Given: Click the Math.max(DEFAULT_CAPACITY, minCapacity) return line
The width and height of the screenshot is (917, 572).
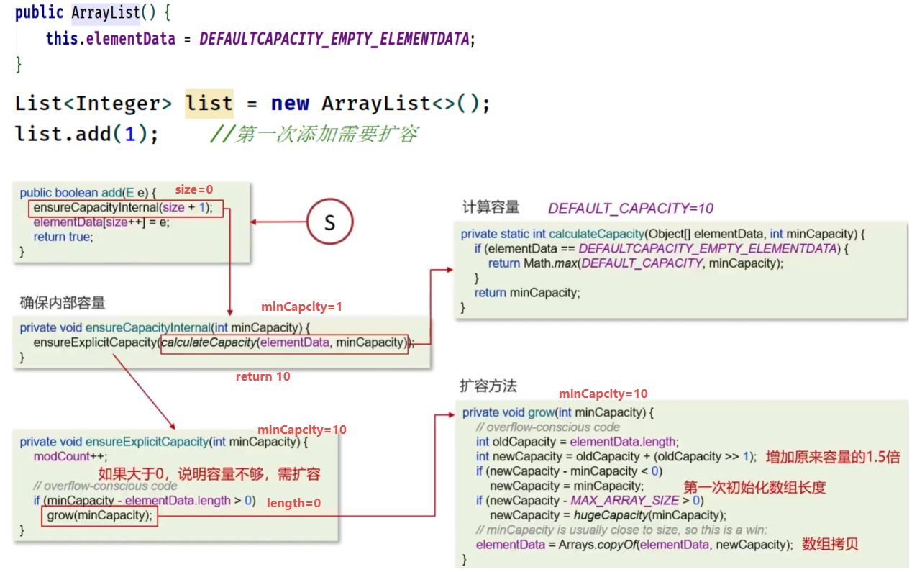Looking at the screenshot, I should pyautogui.click(x=636, y=263).
